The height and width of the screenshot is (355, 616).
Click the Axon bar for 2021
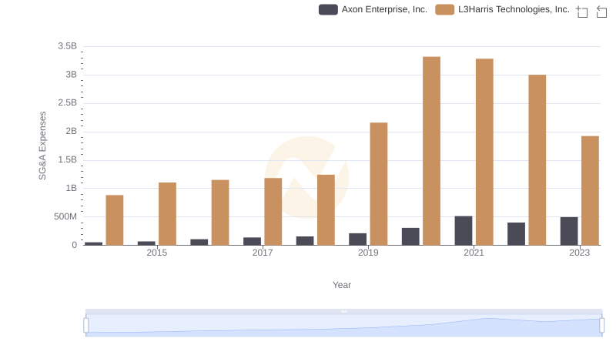pyautogui.click(x=464, y=230)
